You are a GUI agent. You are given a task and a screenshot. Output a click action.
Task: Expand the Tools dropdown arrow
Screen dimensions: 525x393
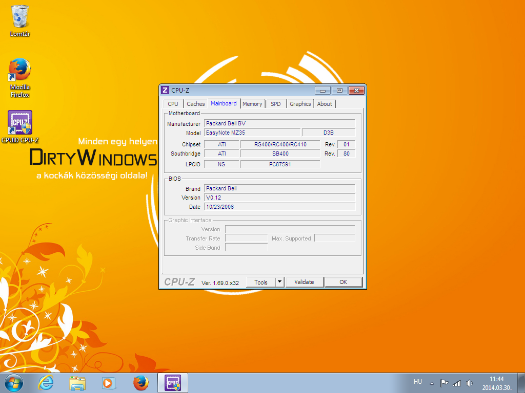(x=280, y=282)
